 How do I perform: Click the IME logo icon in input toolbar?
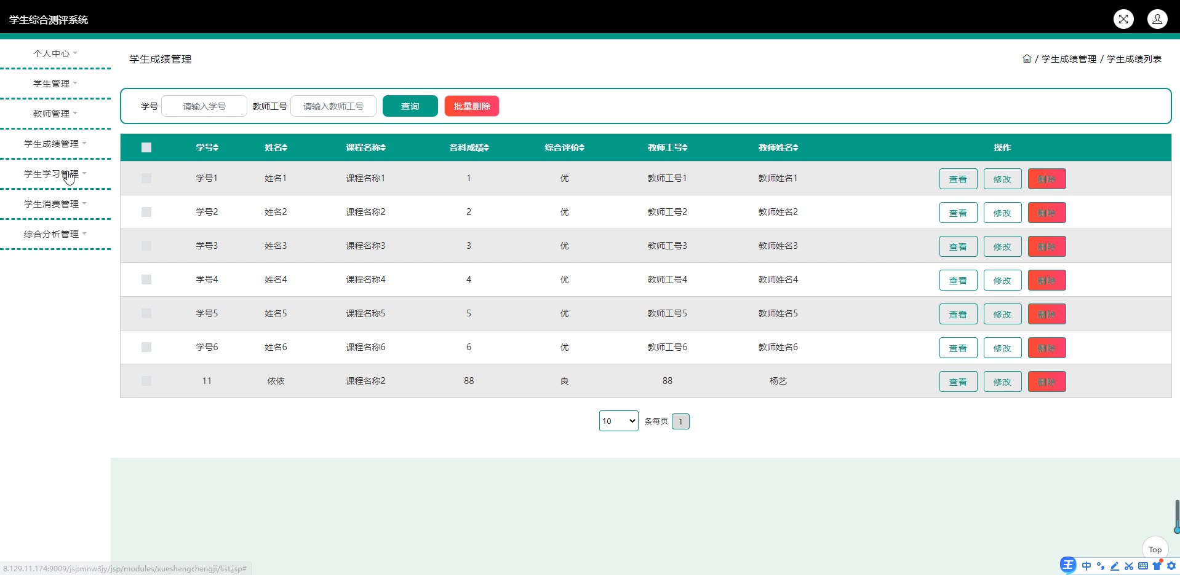point(1068,565)
